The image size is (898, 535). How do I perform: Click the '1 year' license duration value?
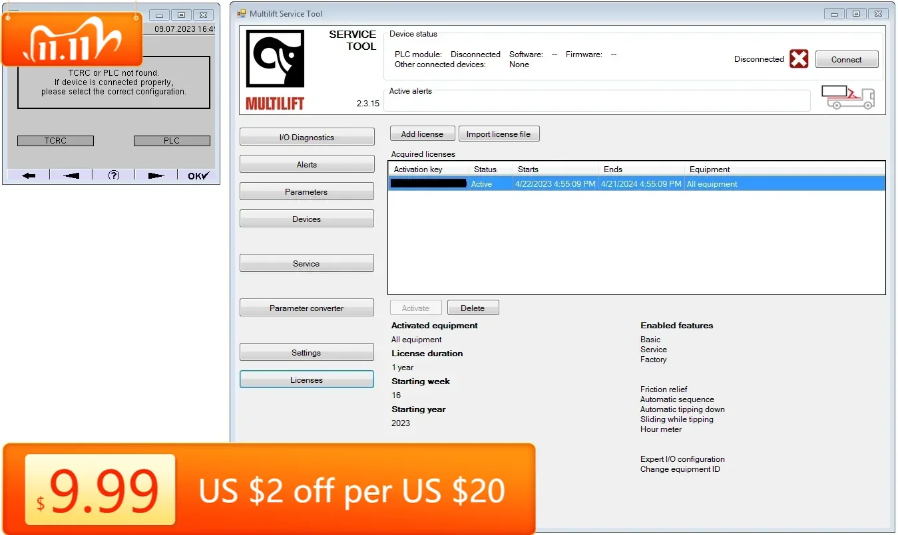click(x=402, y=368)
